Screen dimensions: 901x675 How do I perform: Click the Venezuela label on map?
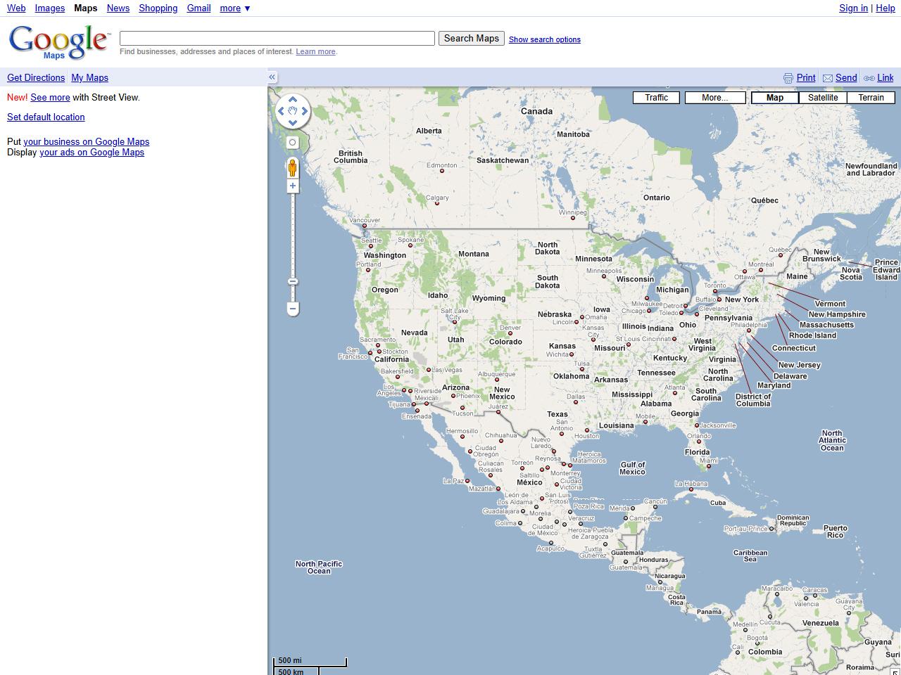pyautogui.click(x=820, y=623)
